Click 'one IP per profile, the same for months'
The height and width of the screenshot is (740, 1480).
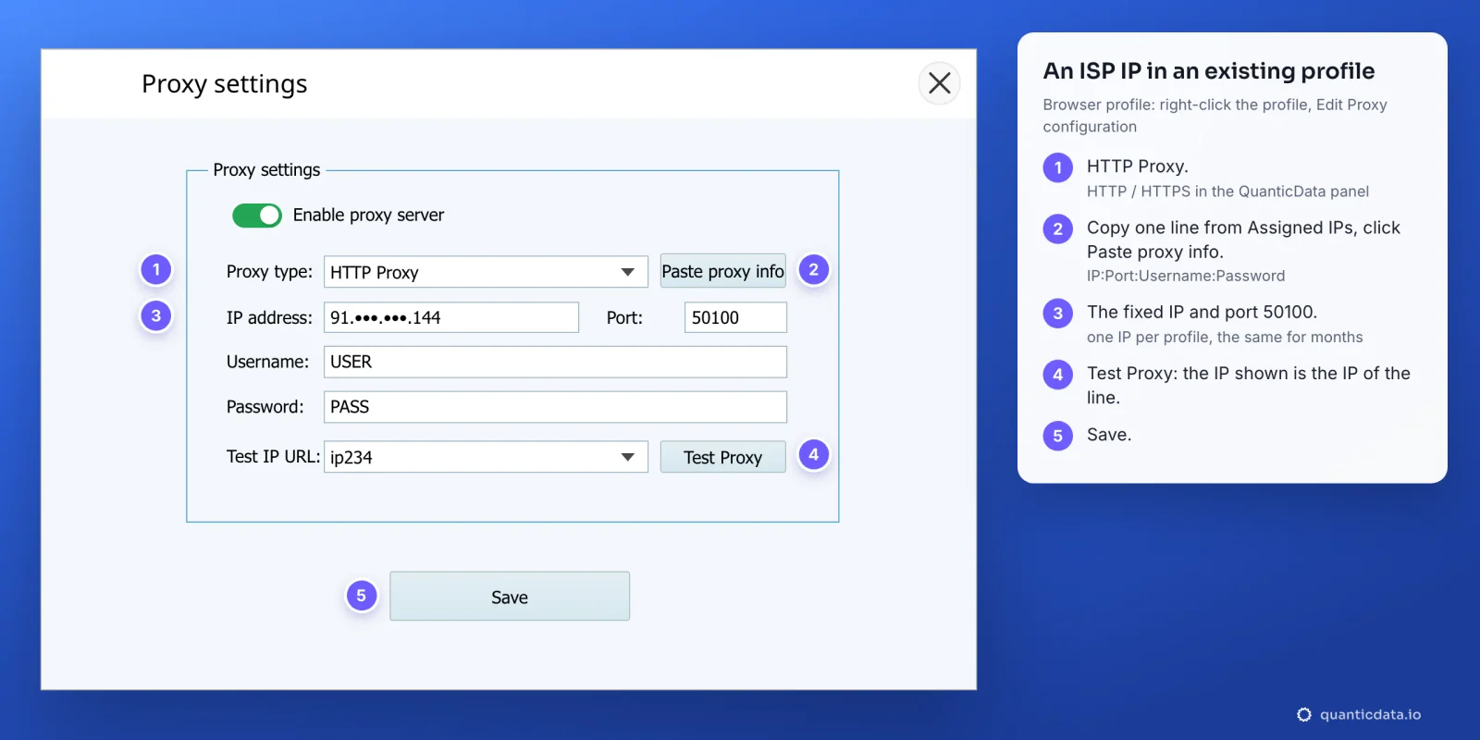(x=1225, y=338)
